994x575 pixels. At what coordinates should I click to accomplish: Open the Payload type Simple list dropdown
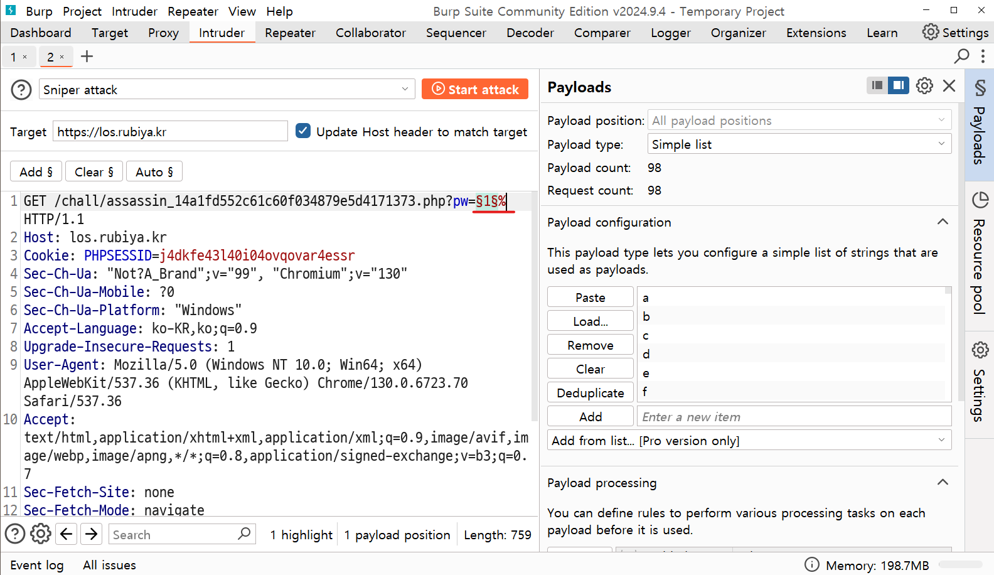[799, 144]
